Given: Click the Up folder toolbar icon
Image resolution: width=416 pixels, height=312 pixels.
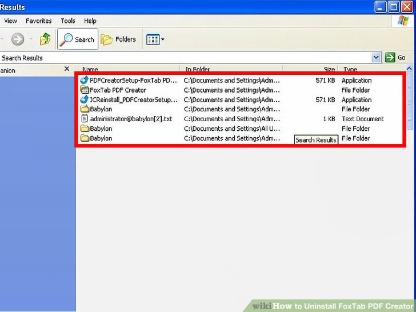Looking at the screenshot, I should [x=45, y=39].
